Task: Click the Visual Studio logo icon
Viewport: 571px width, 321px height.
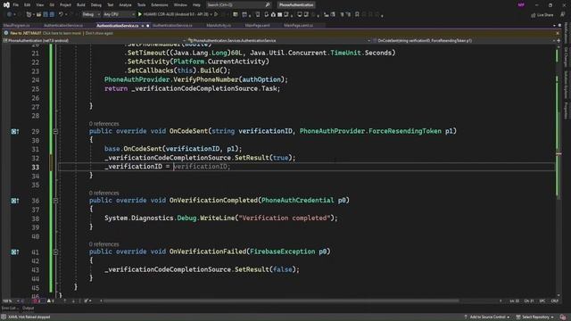Action: coord(6,5)
